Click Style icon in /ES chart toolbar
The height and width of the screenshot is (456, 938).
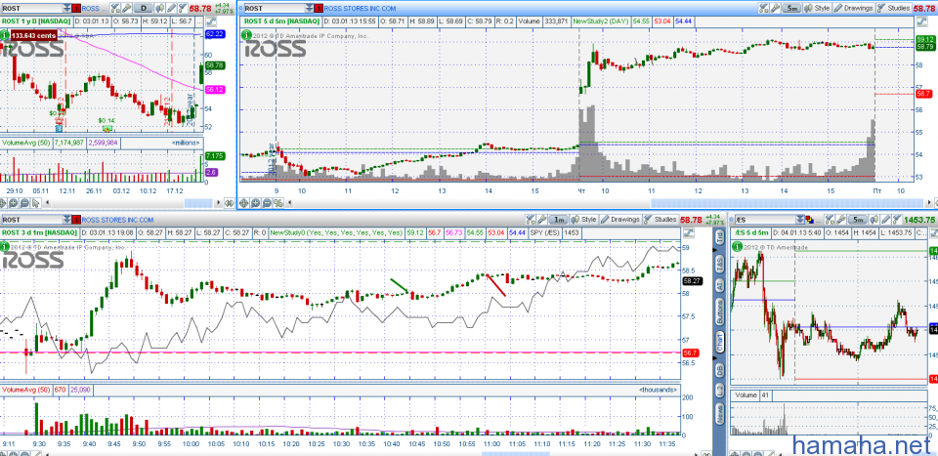[x=874, y=220]
